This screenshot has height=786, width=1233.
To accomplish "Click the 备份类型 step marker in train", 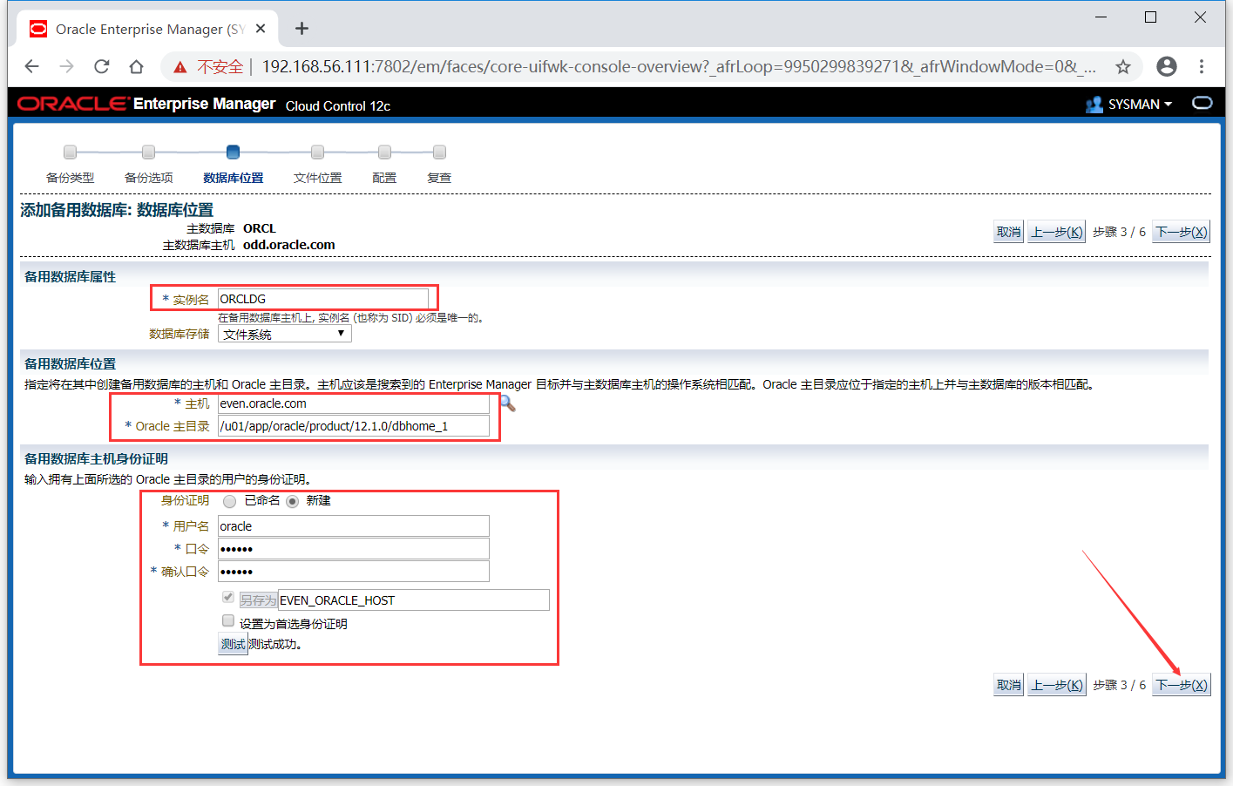I will pos(71,152).
